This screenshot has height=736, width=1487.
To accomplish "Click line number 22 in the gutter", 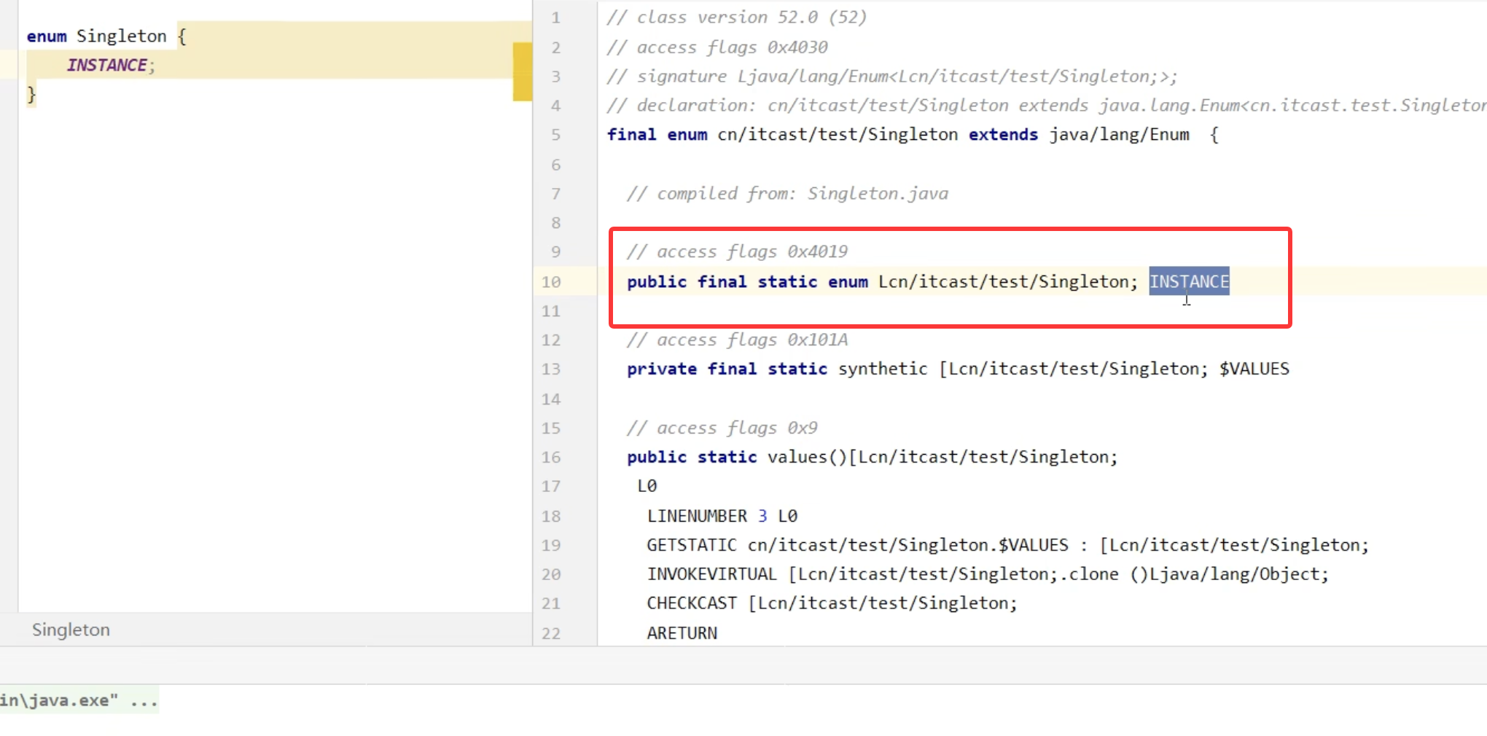I will pos(551,633).
